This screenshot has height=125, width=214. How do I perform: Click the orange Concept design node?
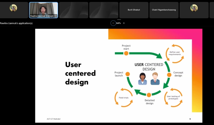click(x=169, y=75)
